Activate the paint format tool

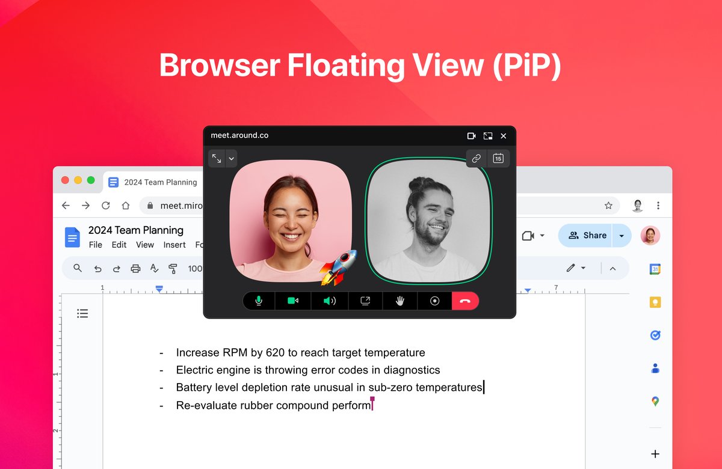tap(173, 268)
